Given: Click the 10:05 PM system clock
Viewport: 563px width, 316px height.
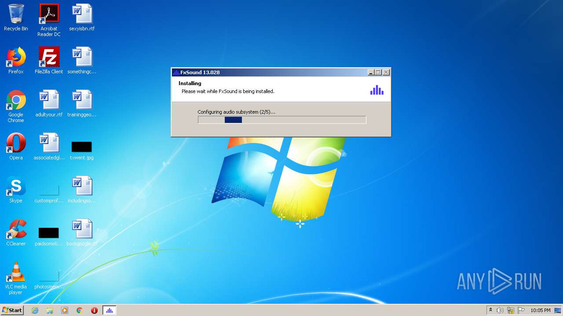Looking at the screenshot, I should [x=540, y=310].
